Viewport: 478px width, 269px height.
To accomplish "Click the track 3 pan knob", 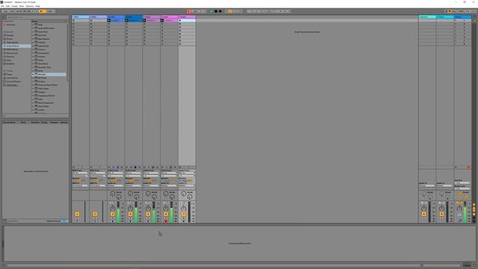I will pos(113,208).
